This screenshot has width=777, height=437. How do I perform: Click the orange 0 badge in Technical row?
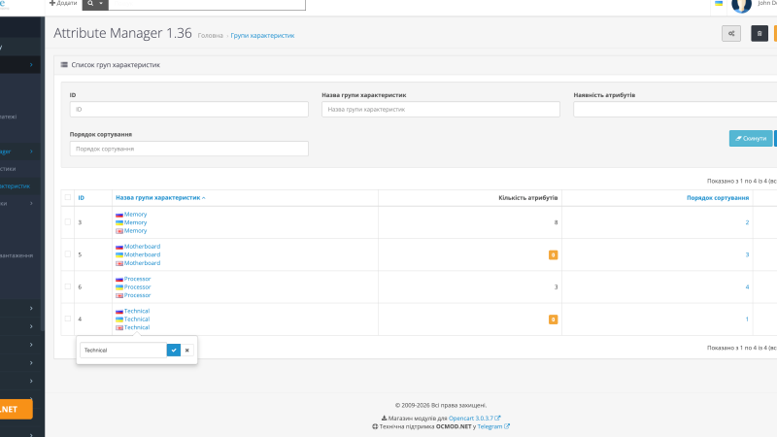tap(553, 319)
